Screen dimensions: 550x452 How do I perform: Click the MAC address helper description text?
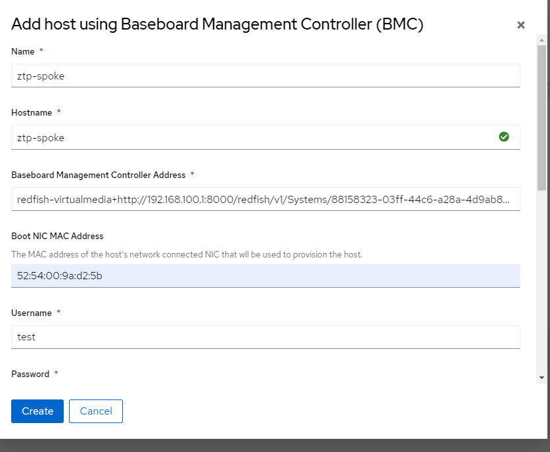(x=187, y=254)
